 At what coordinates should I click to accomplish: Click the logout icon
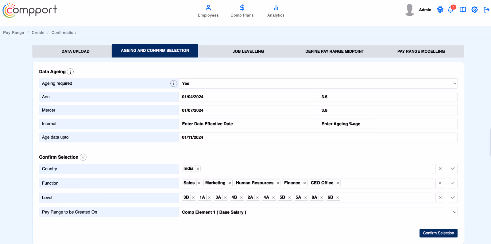tap(486, 10)
